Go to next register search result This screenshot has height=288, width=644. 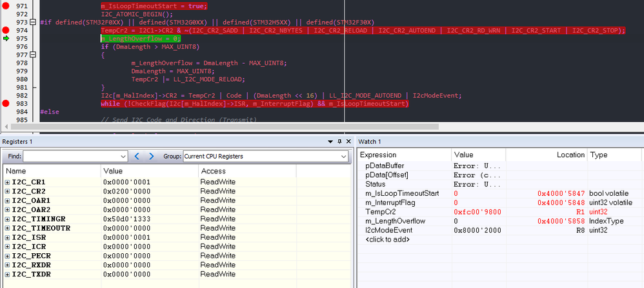(151, 157)
